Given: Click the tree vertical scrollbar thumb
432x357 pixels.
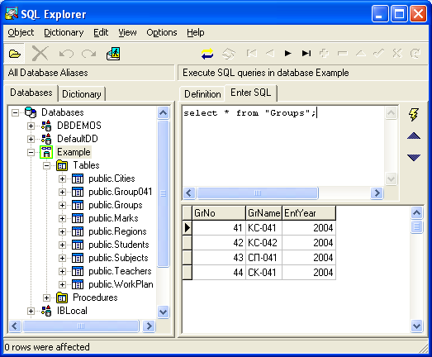Looking at the screenshot, I should 163,193.
